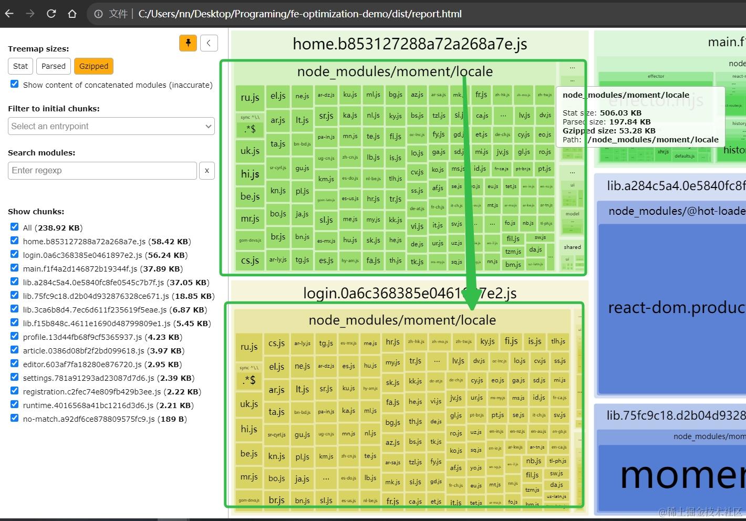Click the browser forward arrow
This screenshot has width=746, height=521.
click(30, 14)
